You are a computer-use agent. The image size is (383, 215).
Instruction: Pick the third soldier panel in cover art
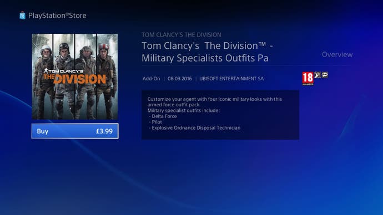pos(85,76)
